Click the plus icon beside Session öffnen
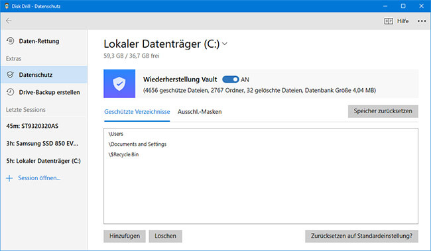Image resolution: width=431 pixels, height=251 pixels. 9,178
